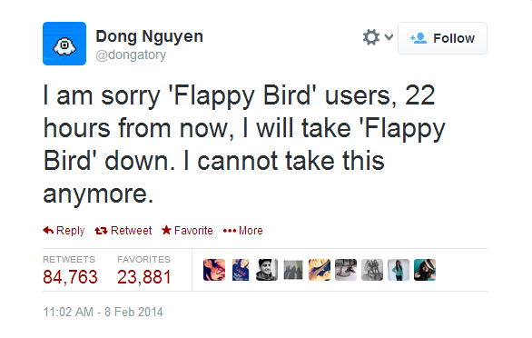Click the first retweeter avatar thumbnail

point(214,270)
